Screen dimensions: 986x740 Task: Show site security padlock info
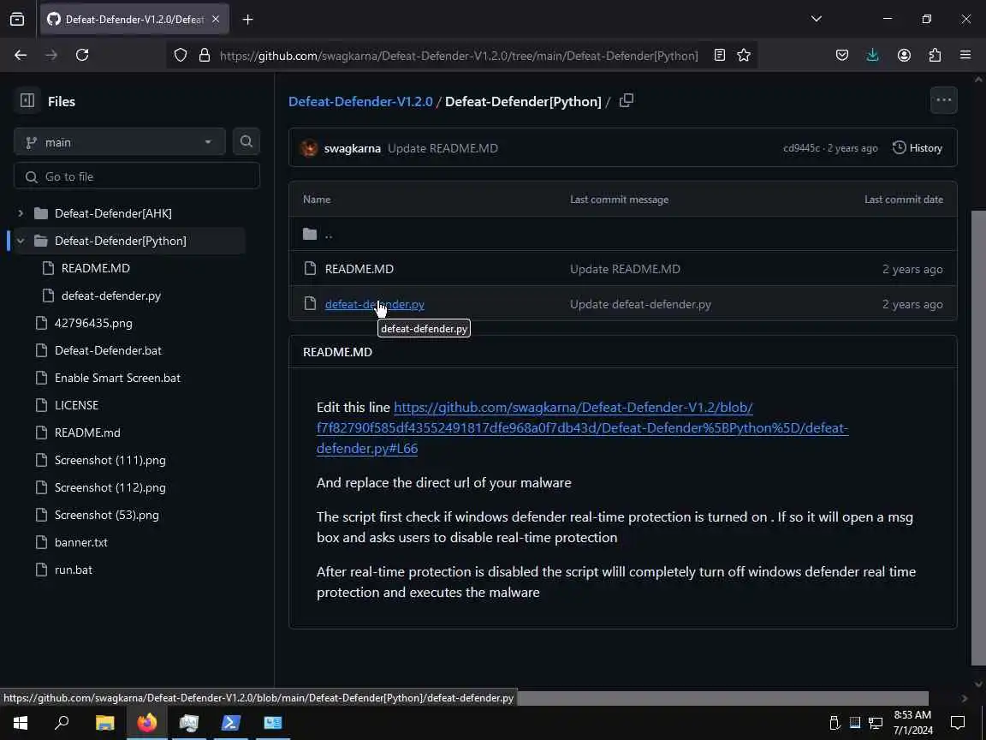point(205,56)
